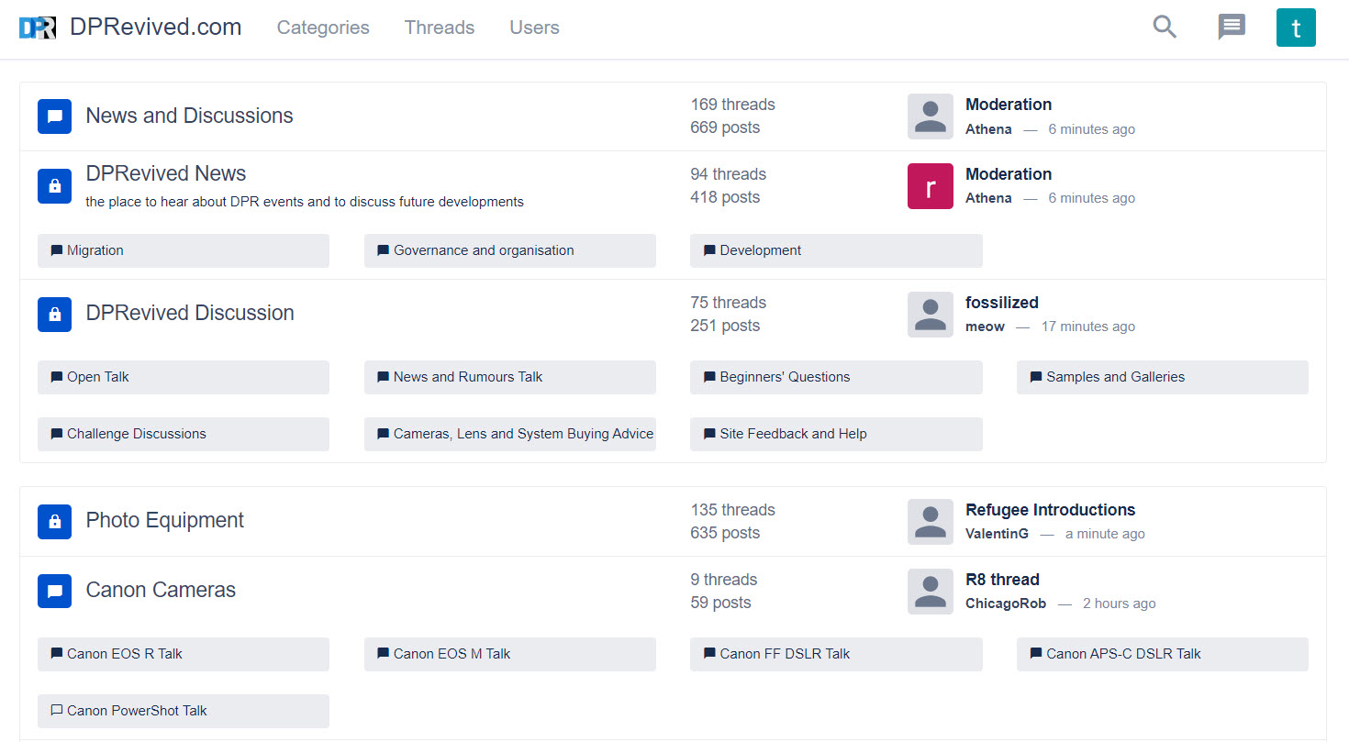Open user ChicagoRob's profile
This screenshot has height=742, width=1349.
point(1006,604)
